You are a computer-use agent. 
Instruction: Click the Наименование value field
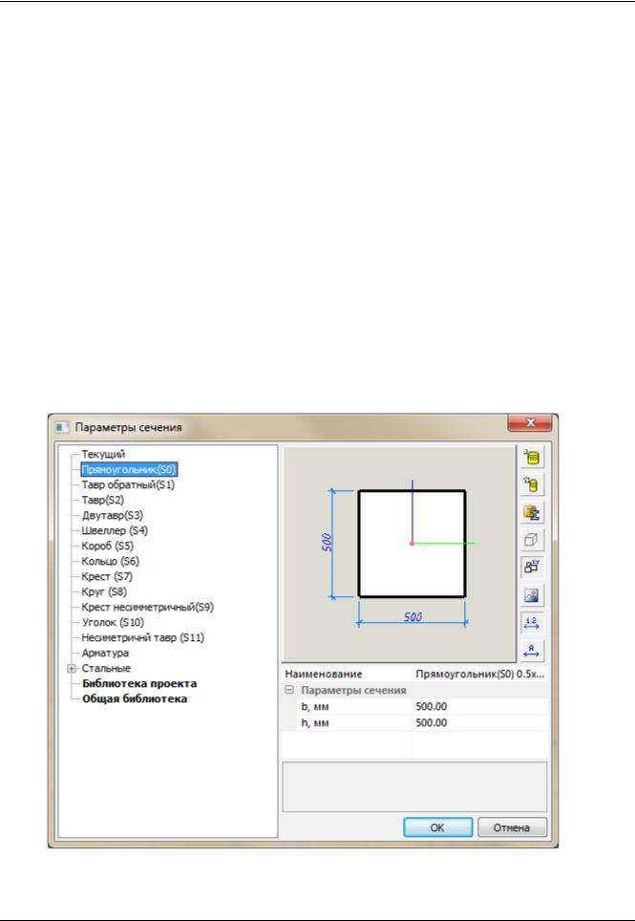tap(480, 674)
